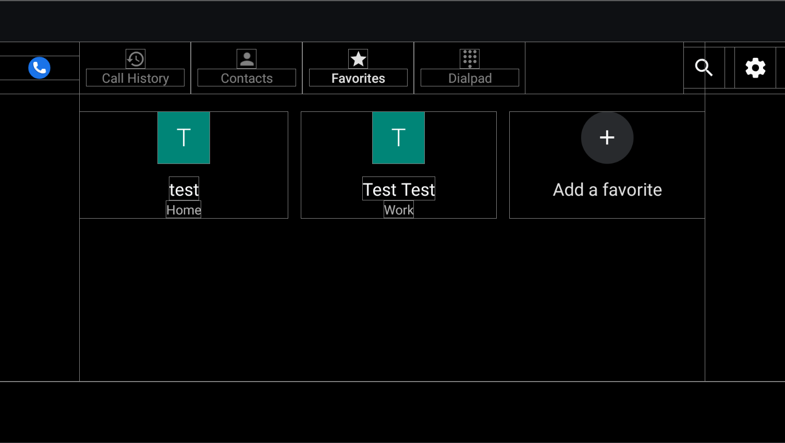Select the Contacts tab label
Screen dimensions: 785x443
pos(247,78)
